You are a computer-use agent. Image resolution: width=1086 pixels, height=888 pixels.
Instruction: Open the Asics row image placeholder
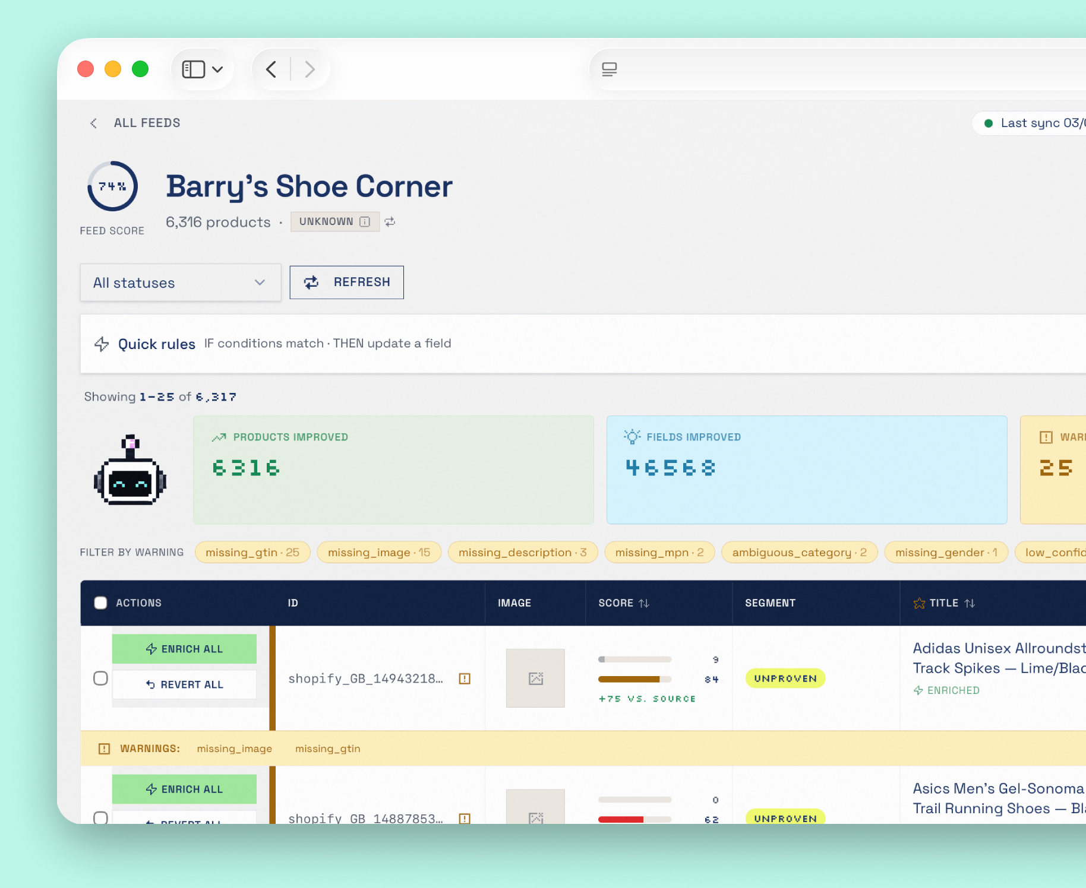click(x=535, y=807)
